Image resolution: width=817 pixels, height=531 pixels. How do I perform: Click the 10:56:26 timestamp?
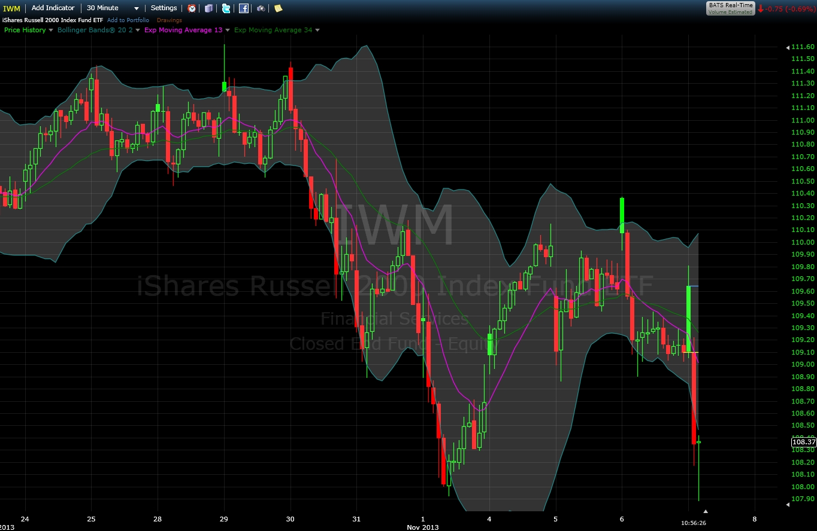point(694,523)
